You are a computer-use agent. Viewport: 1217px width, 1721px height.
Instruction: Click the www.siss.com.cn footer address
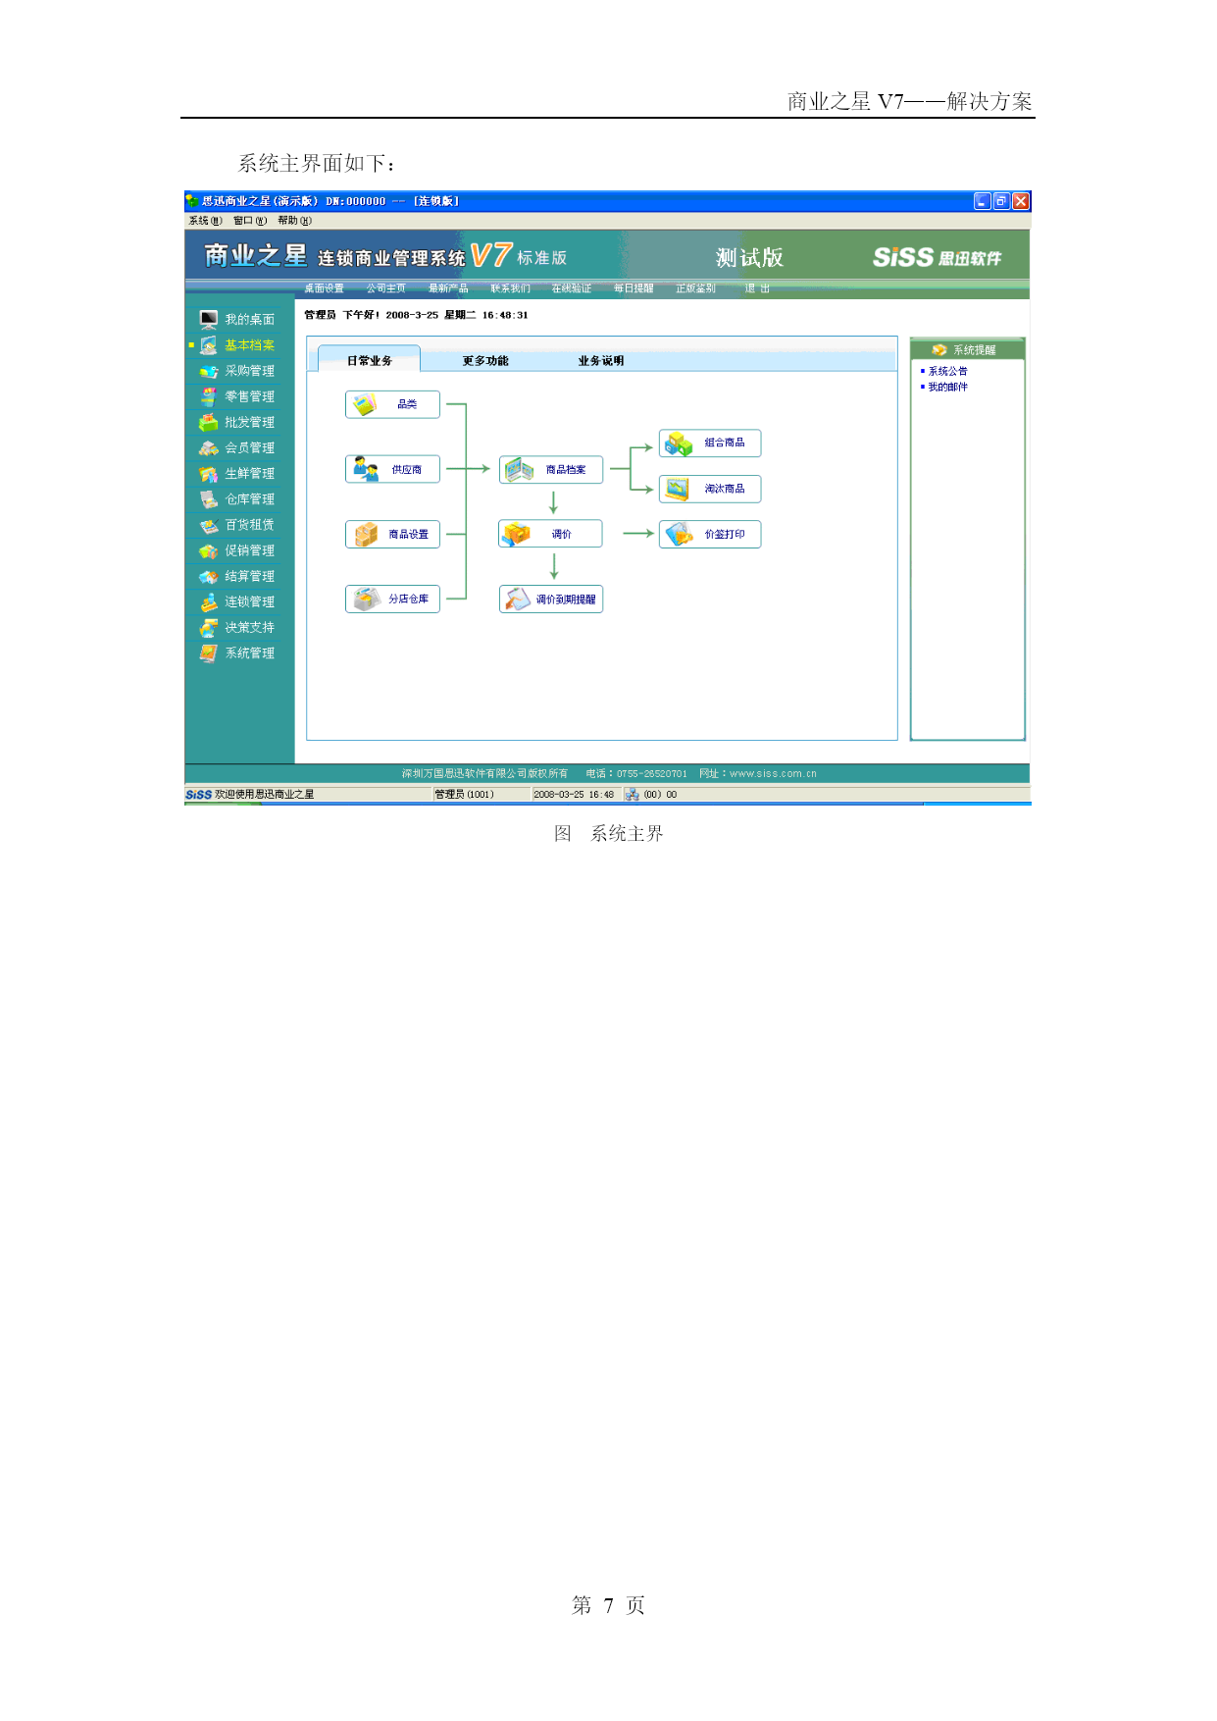pos(773,774)
